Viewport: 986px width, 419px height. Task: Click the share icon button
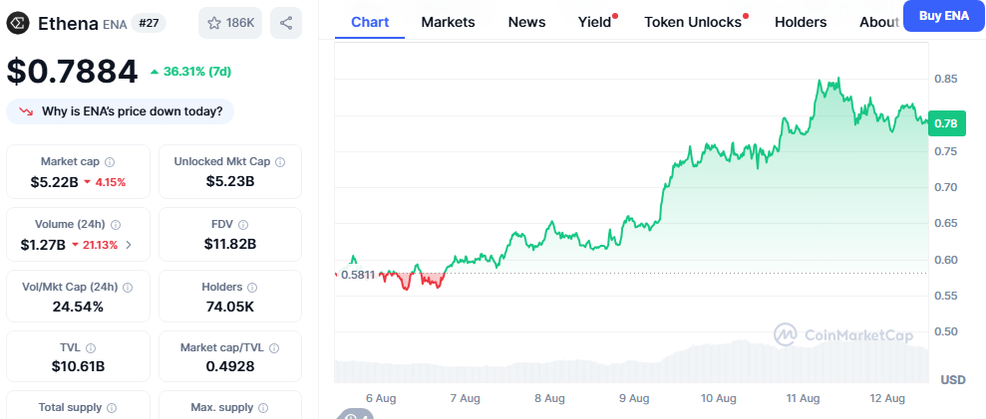[x=286, y=23]
